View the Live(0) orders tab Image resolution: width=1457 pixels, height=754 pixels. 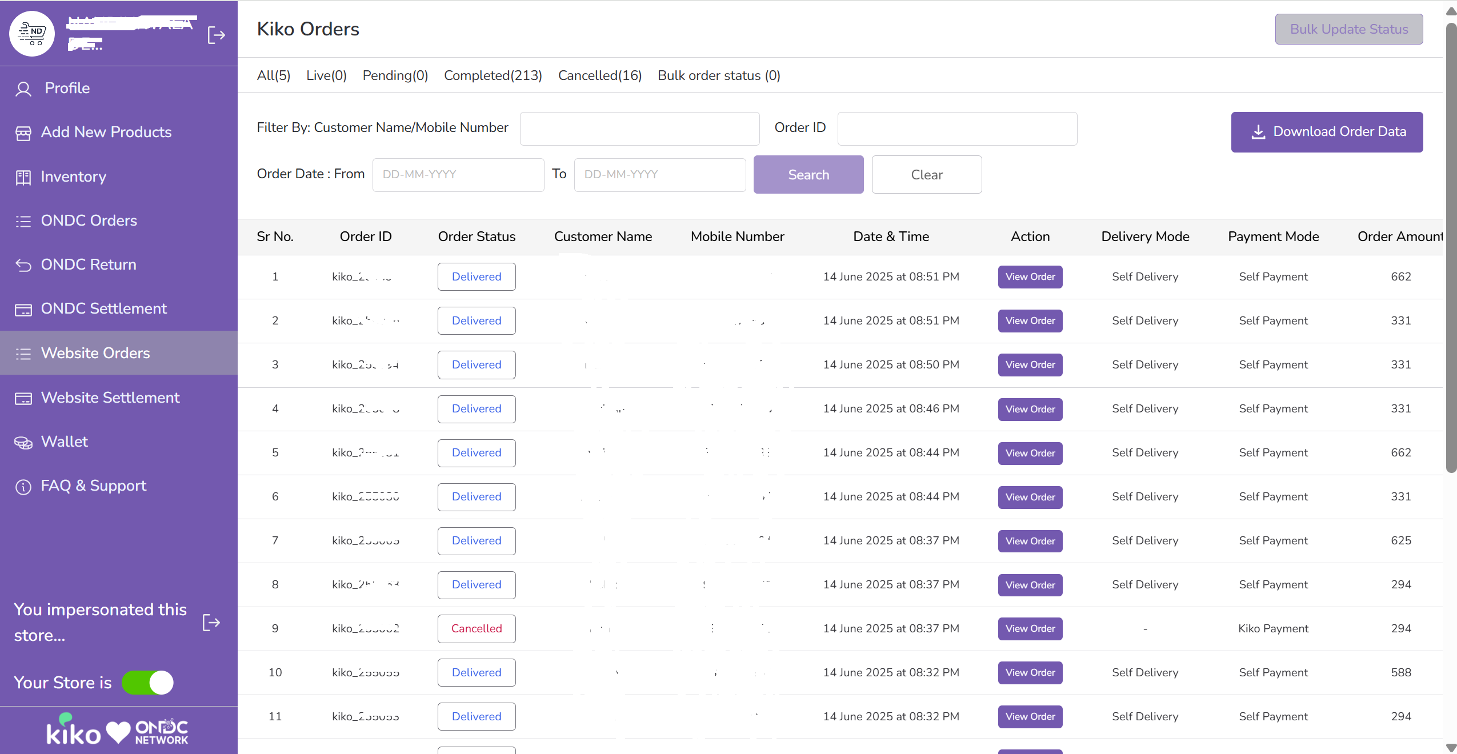point(326,75)
